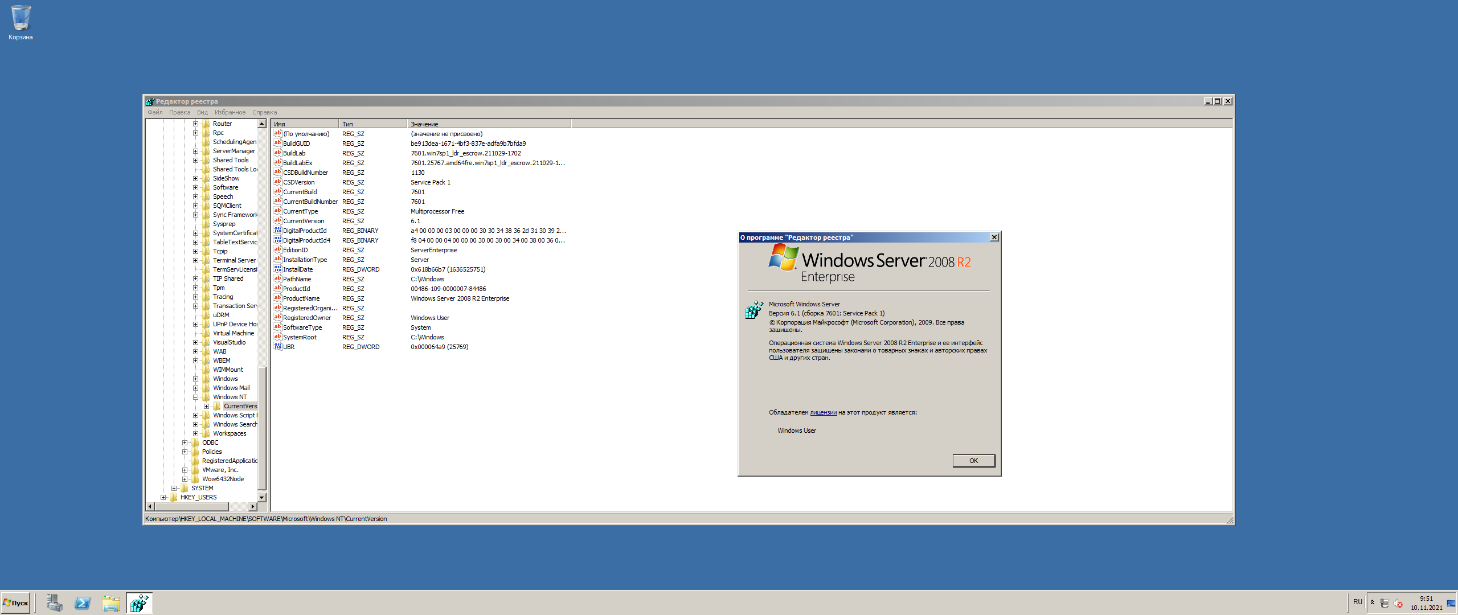Screen dimensions: 1458x615
Task: Click the SYSTEM folder icon
Action: [185, 488]
